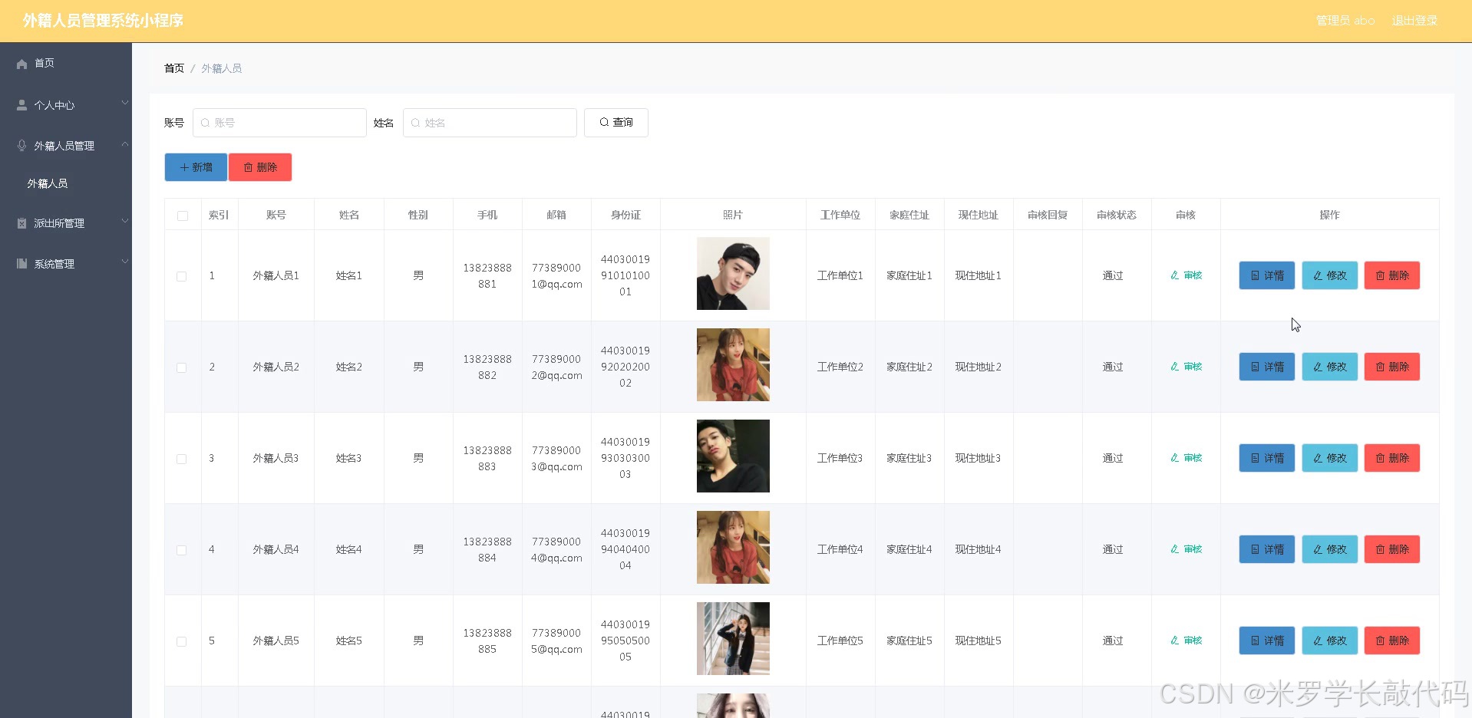Check the checkbox for 外籍人员2 row
The image size is (1472, 718).
pyautogui.click(x=182, y=367)
